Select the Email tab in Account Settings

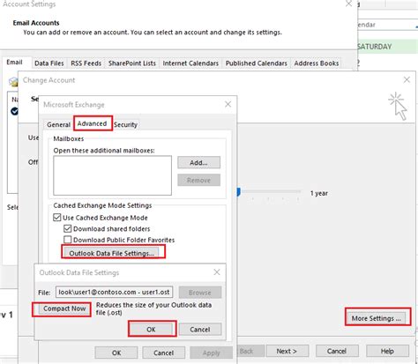point(14,63)
